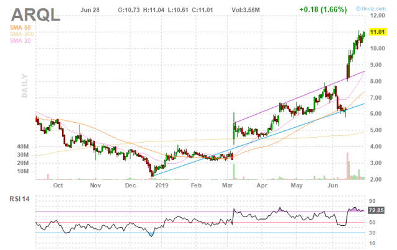The image size is (397, 250).
Task: Open the finviz.com link
Action: click(371, 9)
